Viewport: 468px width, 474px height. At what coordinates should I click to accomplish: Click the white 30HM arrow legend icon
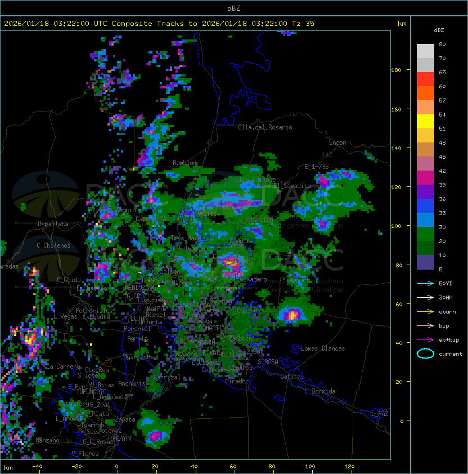(x=425, y=297)
